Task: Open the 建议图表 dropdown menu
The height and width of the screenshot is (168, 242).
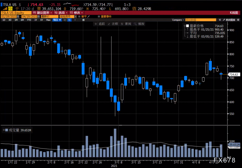Action: click(x=43, y=13)
